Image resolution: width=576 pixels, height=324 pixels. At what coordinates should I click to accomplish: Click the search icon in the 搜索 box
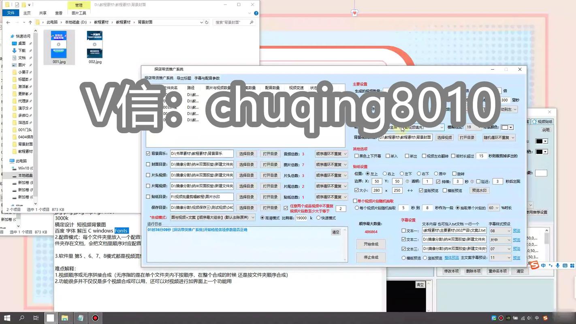point(252,22)
